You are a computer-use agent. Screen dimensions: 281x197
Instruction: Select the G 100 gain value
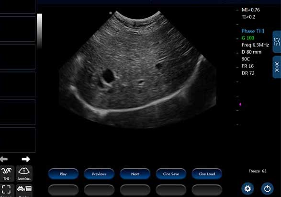[x=248, y=38]
